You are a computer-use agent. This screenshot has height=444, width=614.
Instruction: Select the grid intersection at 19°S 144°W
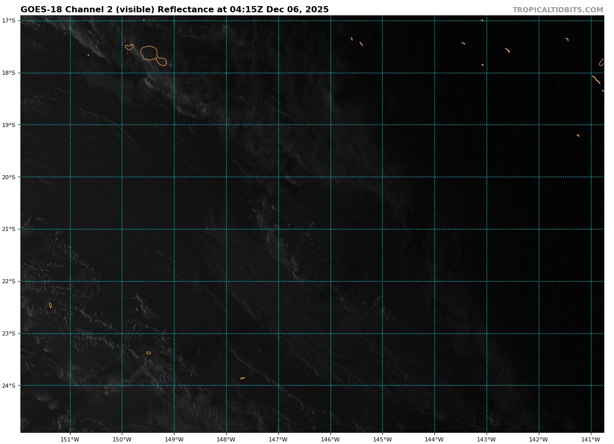434,125
